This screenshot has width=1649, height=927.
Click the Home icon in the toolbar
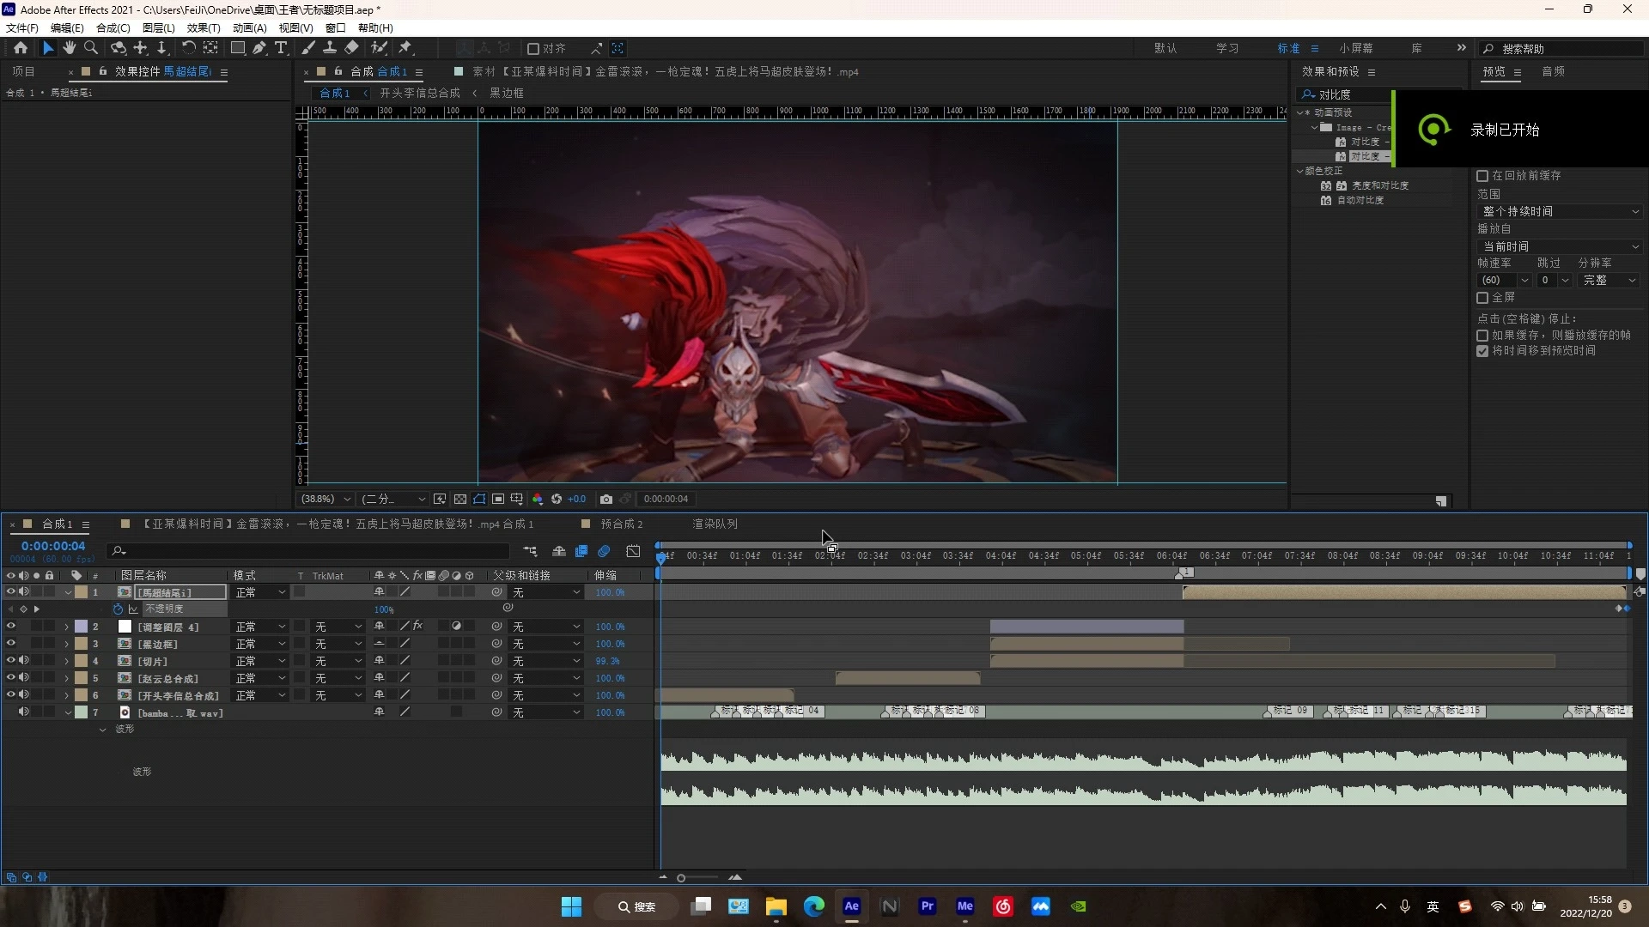(21, 48)
